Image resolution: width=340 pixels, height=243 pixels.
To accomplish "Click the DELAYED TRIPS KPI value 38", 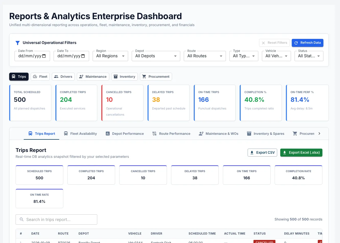I will point(156,100).
